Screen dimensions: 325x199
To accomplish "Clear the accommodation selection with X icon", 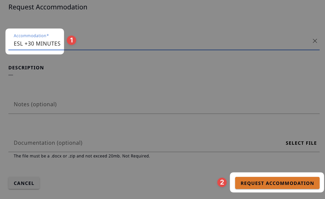I will [315, 41].
